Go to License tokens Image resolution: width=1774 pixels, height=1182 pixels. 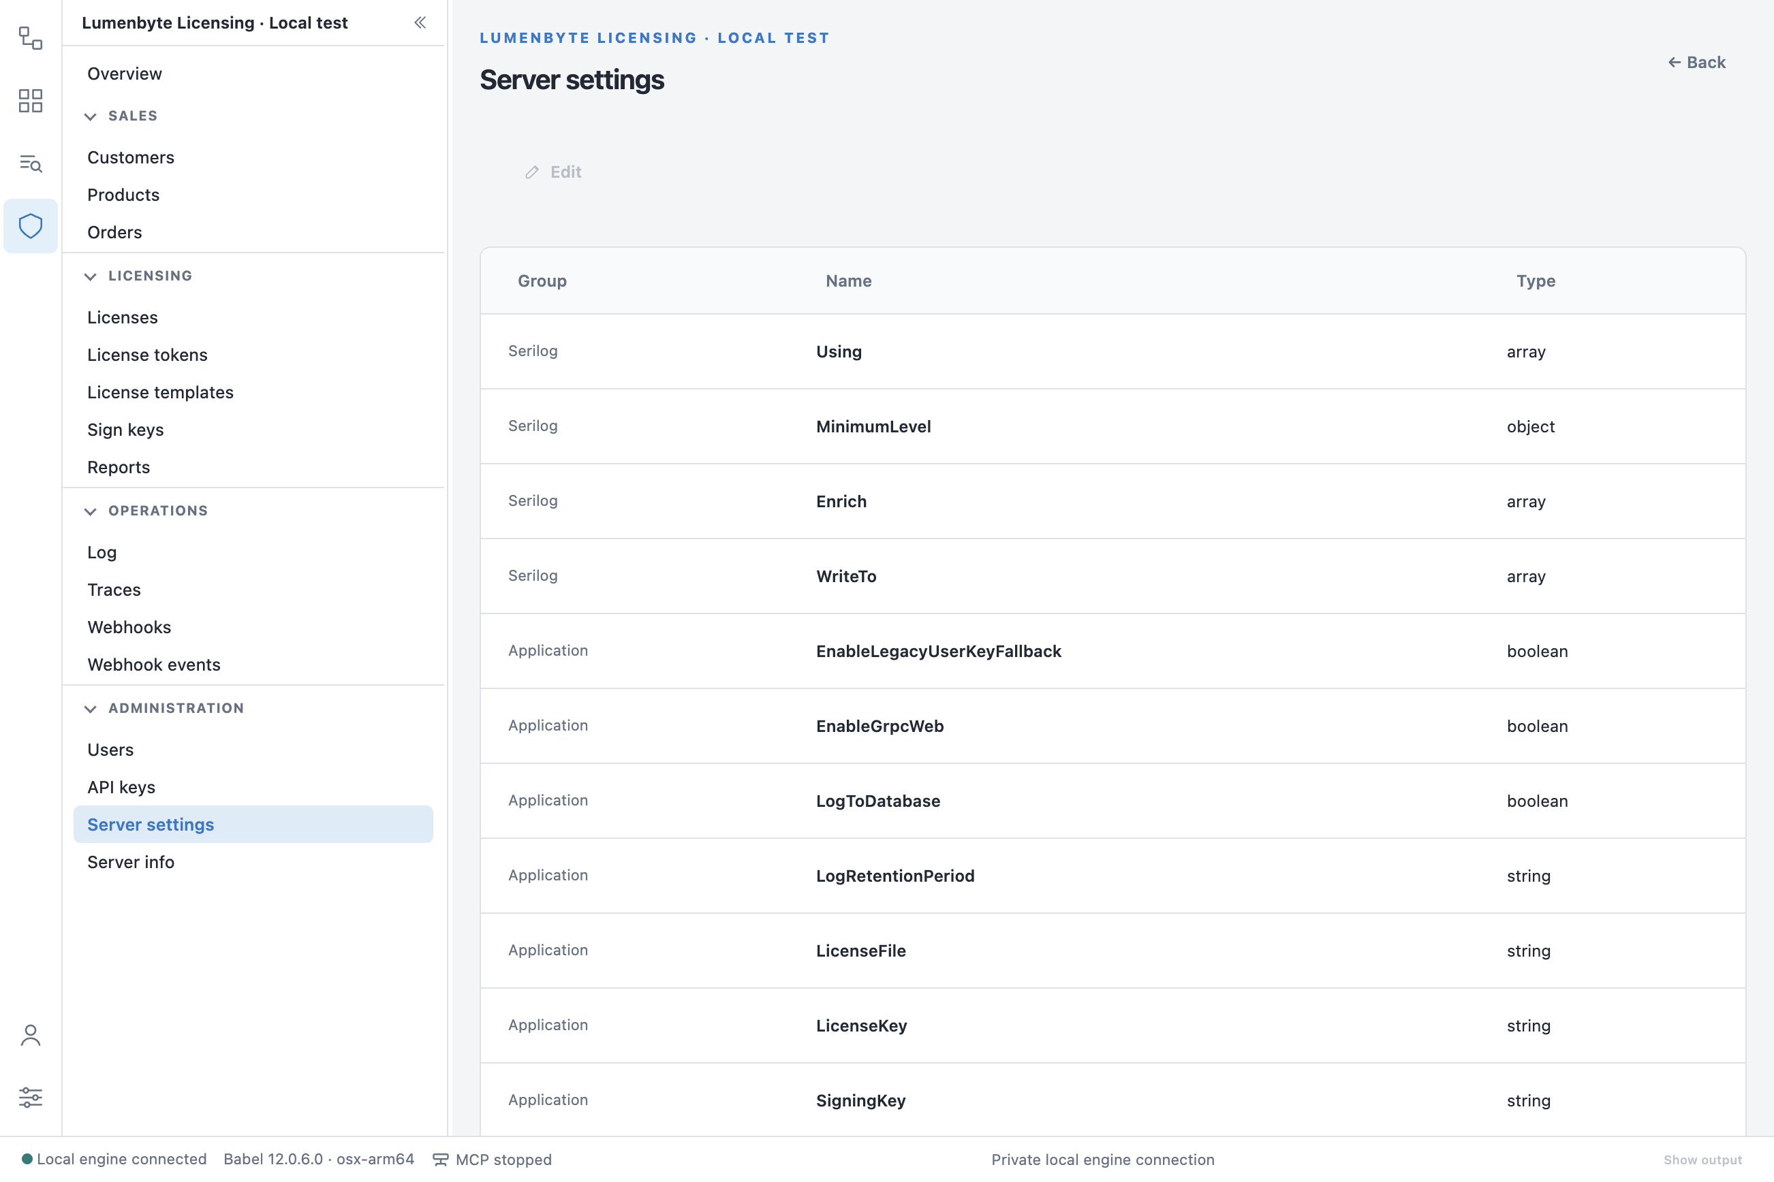(x=253, y=355)
